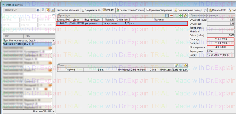Click the star icon in Проводки header
This screenshot has width=236, height=114.
[x=185, y=16]
